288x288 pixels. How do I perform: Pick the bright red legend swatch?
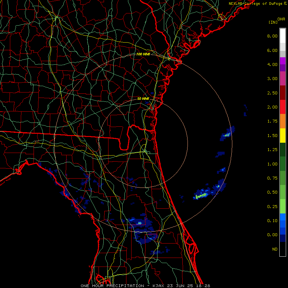[283, 107]
